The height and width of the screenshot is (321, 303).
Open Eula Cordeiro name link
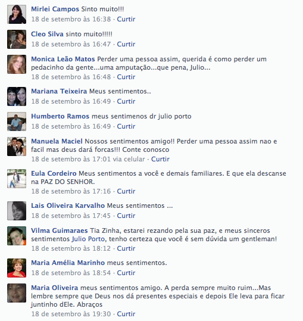tap(54, 173)
